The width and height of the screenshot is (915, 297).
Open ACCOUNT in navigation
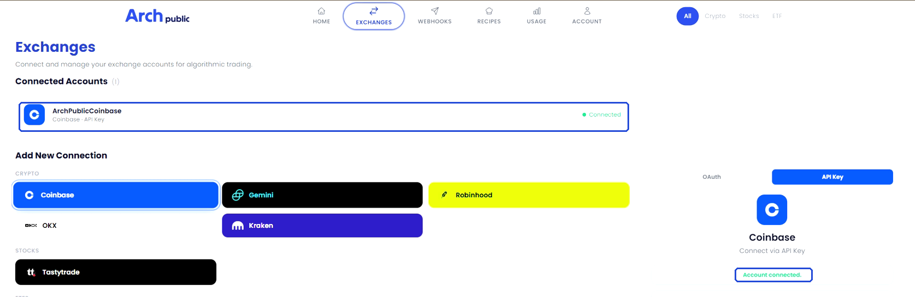(587, 22)
